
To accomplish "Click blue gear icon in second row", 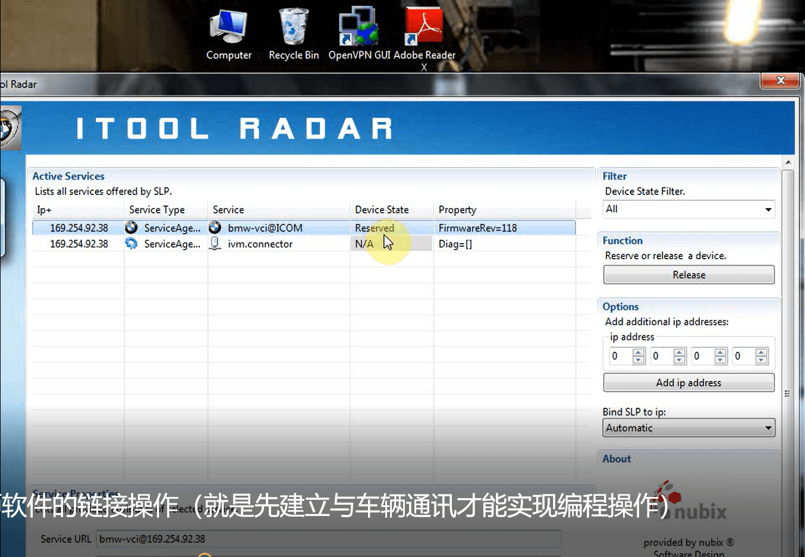I will pos(131,244).
